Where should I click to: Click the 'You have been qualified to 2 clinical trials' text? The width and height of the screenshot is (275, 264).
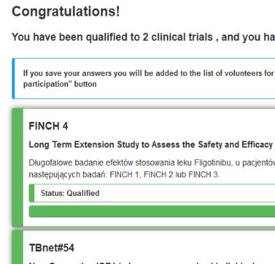click(x=112, y=37)
